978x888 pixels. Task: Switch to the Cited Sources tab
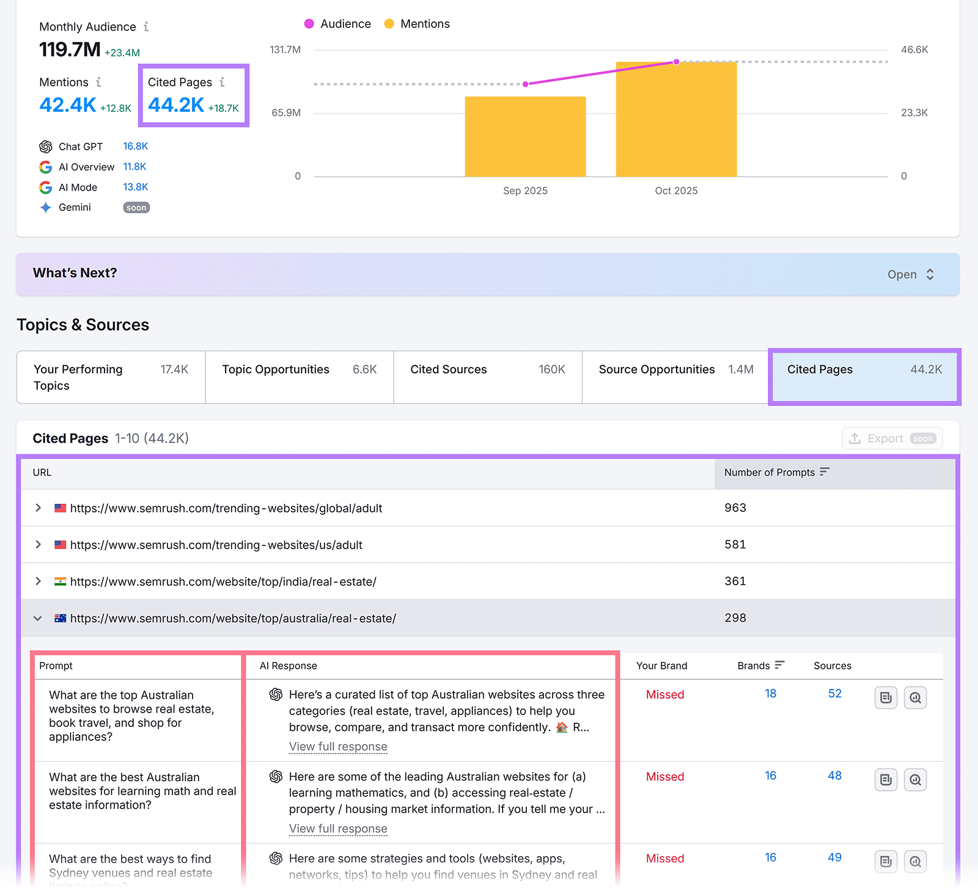coord(448,369)
